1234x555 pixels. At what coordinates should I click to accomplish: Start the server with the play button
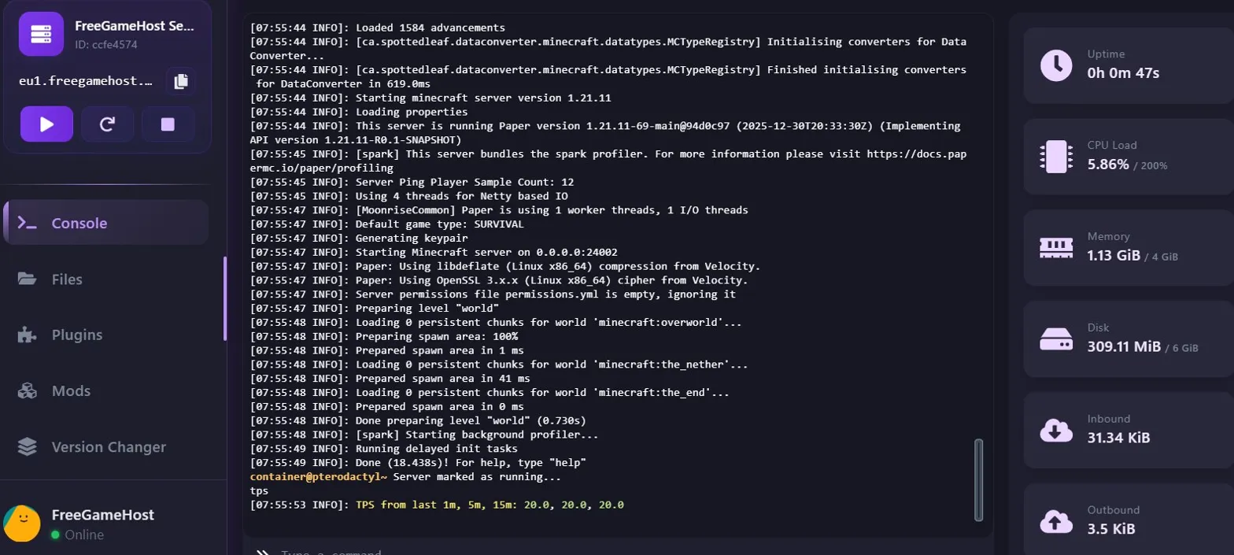(46, 124)
